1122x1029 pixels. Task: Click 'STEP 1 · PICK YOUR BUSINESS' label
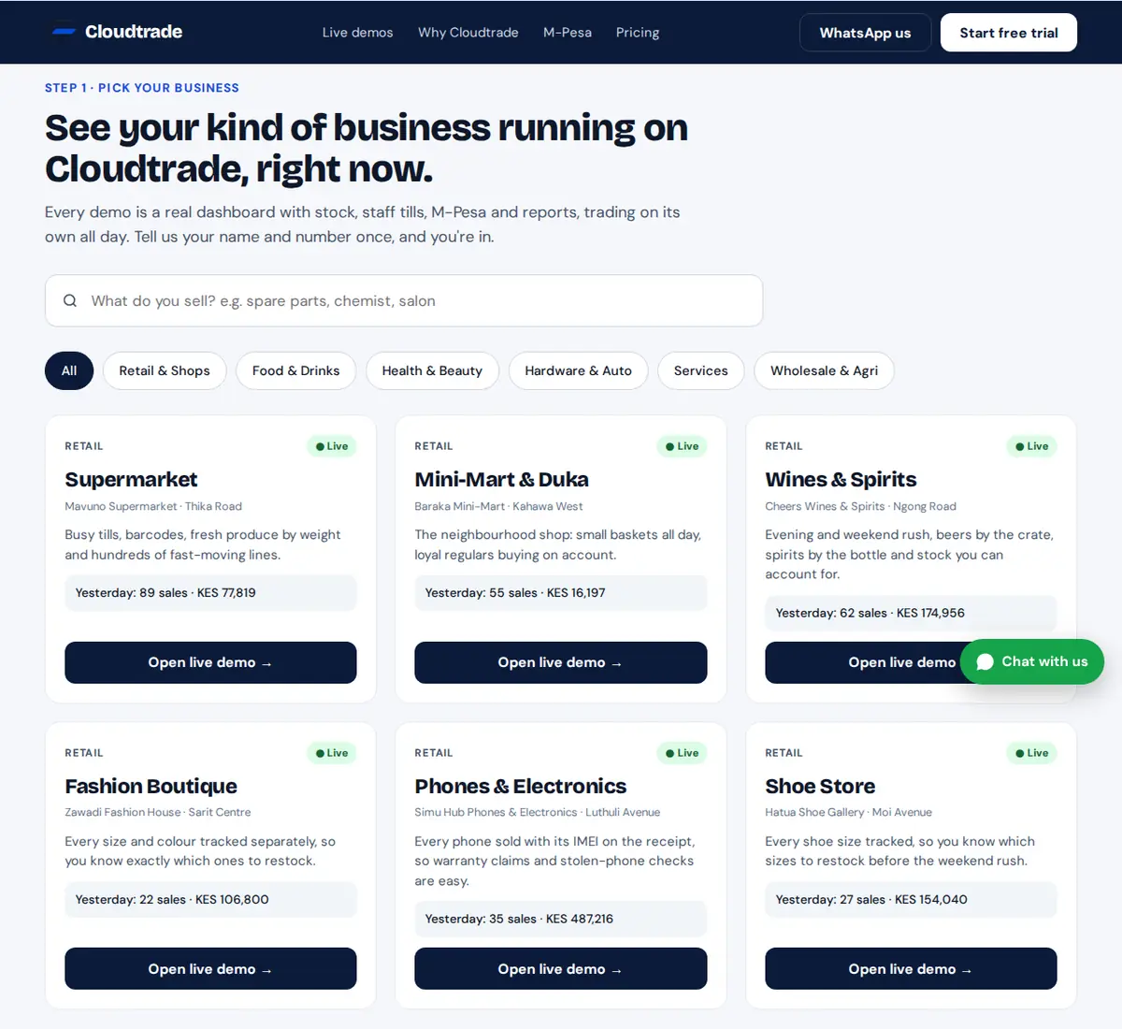[x=142, y=88]
